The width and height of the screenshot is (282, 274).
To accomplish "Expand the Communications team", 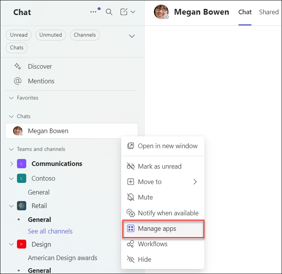I will (x=11, y=164).
